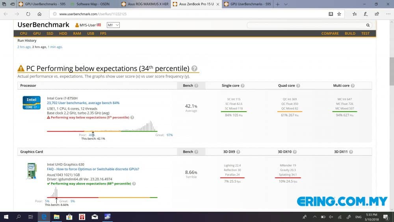Screen dimensions: 394x222
Task: Click help icon next to Graphics Card Bench
Action: (x=196, y=152)
